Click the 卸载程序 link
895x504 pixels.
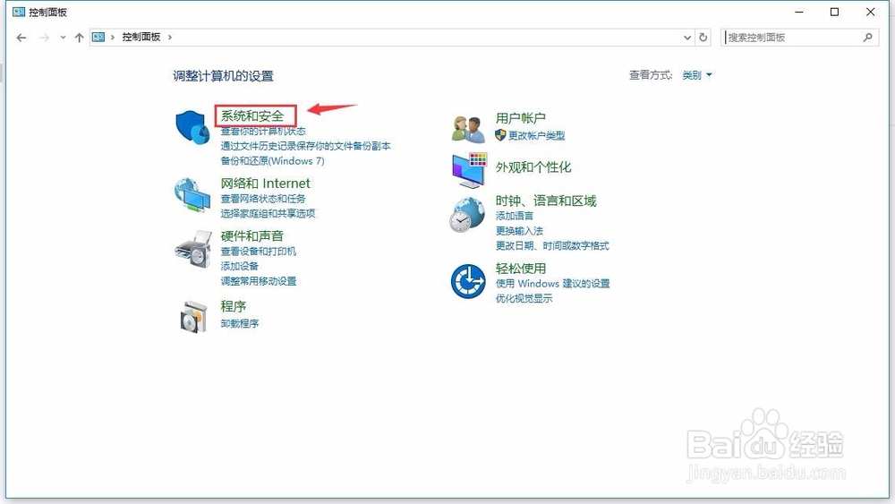coord(240,324)
